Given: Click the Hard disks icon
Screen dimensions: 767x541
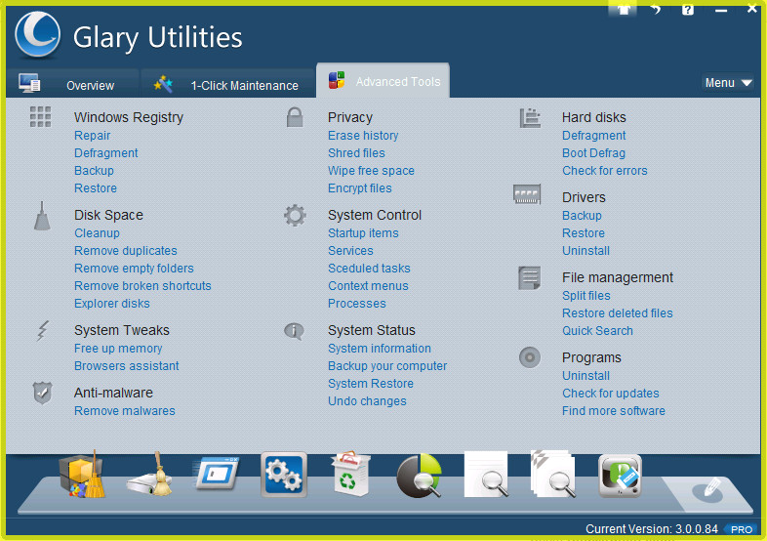Looking at the screenshot, I should tap(530, 118).
